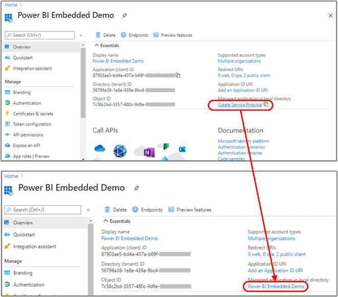Viewport: 338px width, 297px height.
Task: Click the blue OneDrive cloud icon
Action: coord(100,148)
